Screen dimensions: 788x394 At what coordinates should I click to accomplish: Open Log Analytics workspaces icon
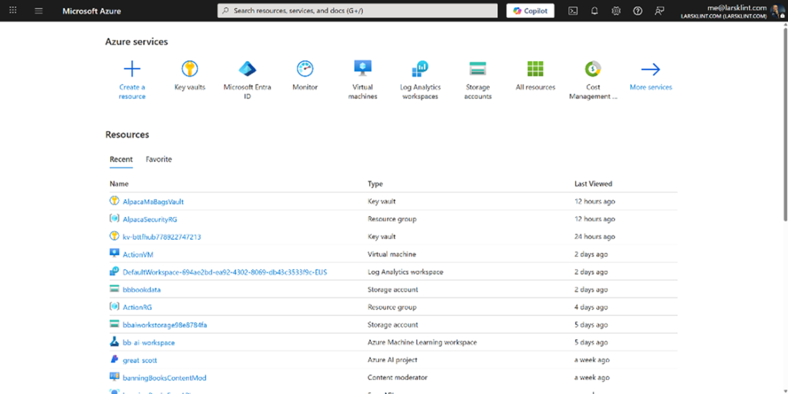[x=420, y=69]
